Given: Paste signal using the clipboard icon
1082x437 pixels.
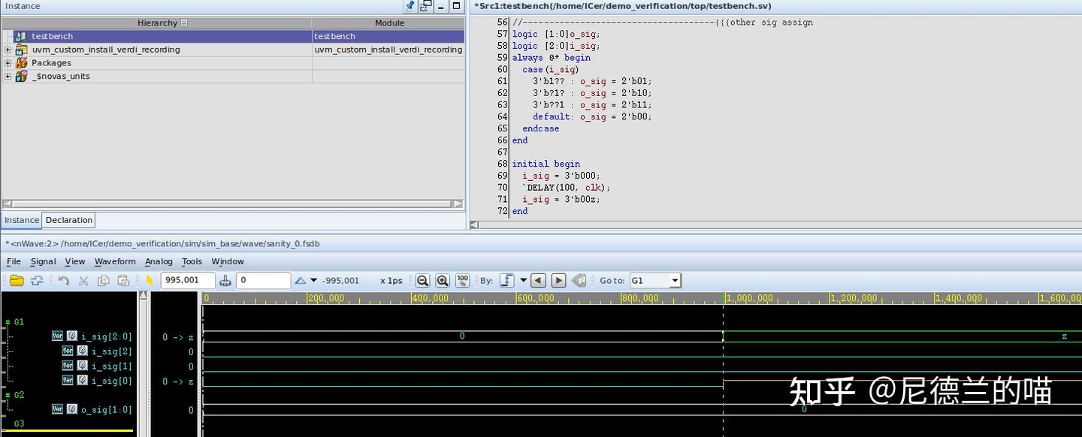Looking at the screenshot, I should point(123,281).
